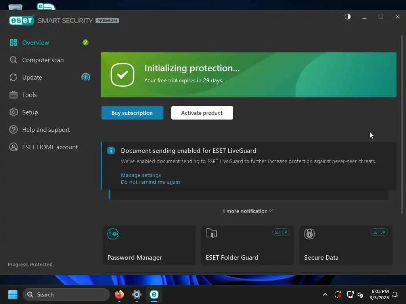406x304 pixels.
Task: Click the ESET taskbar icon
Action: (154, 294)
